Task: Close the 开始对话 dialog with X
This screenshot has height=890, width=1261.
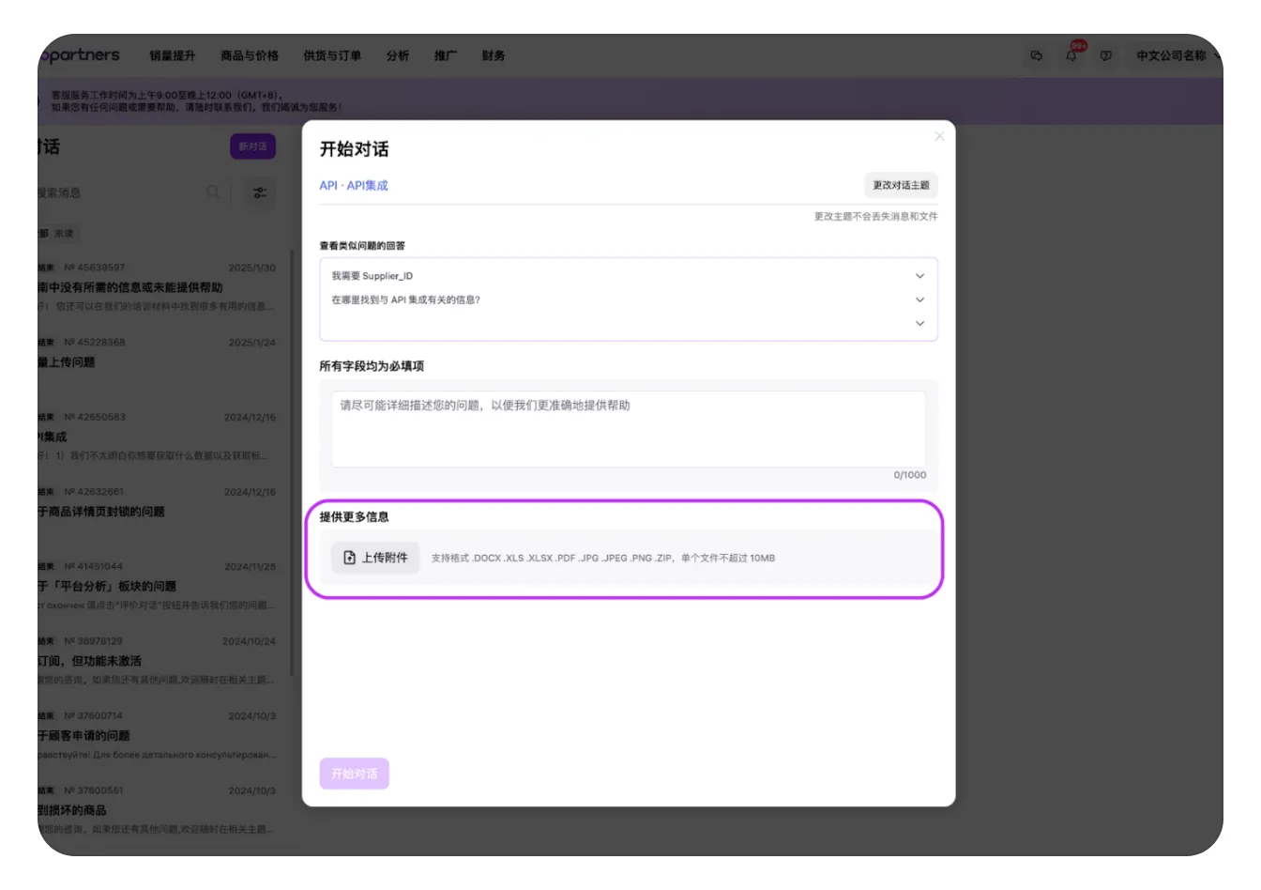Action: point(939,136)
